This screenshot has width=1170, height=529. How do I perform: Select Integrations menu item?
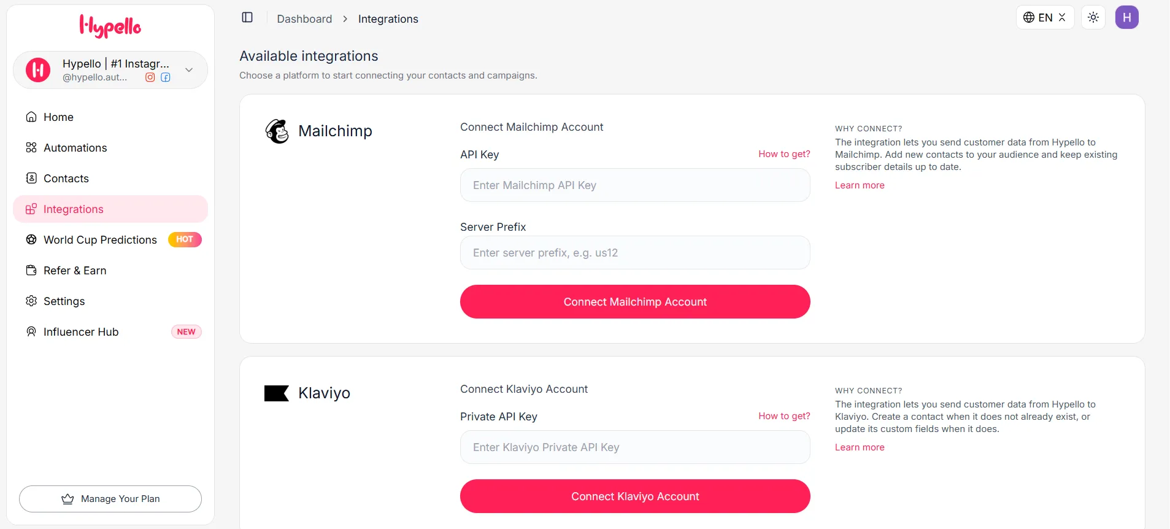coord(110,209)
